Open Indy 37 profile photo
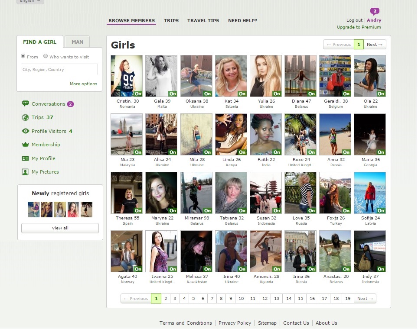 (370, 251)
